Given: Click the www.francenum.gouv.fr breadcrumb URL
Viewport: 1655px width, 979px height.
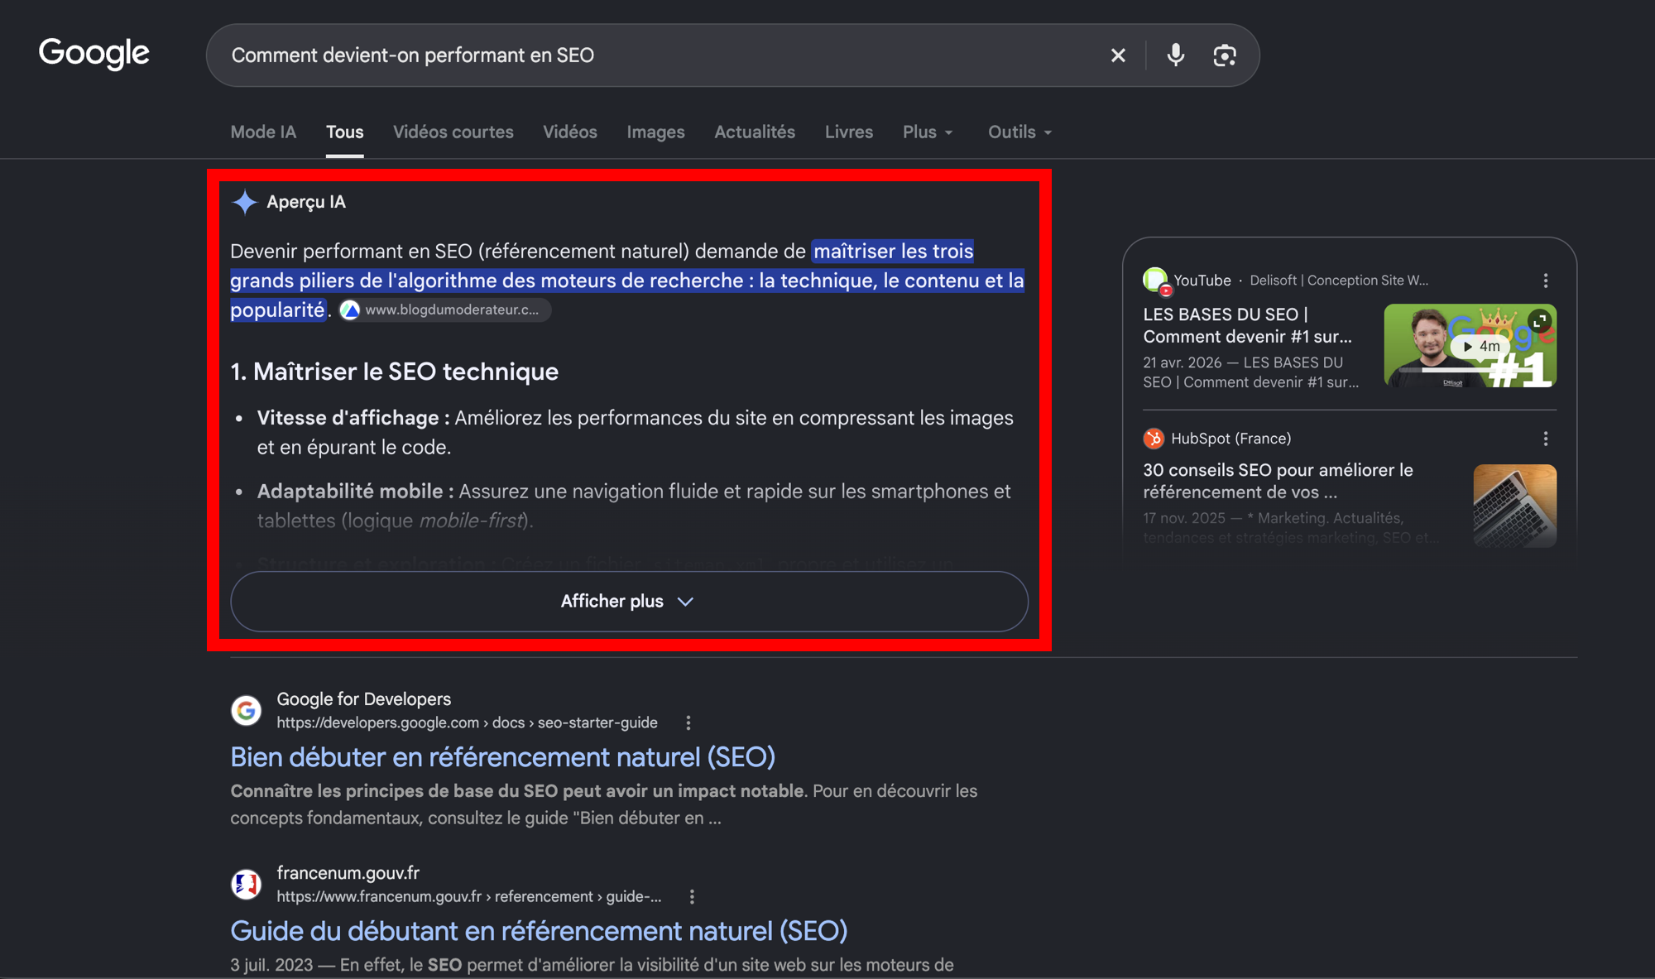Looking at the screenshot, I should pyautogui.click(x=469, y=896).
